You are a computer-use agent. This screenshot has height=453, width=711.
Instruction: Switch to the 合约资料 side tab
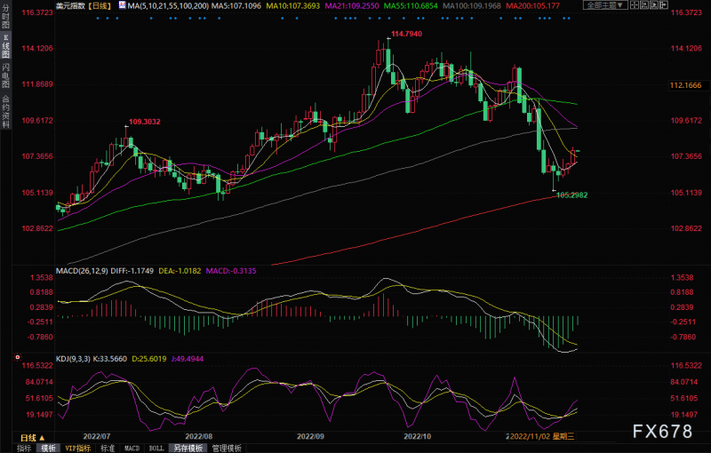[5, 111]
